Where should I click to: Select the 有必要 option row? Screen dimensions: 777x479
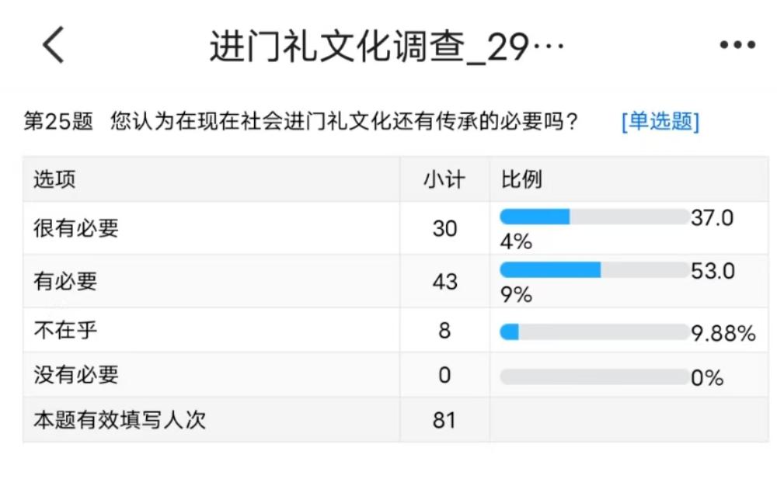pos(65,281)
